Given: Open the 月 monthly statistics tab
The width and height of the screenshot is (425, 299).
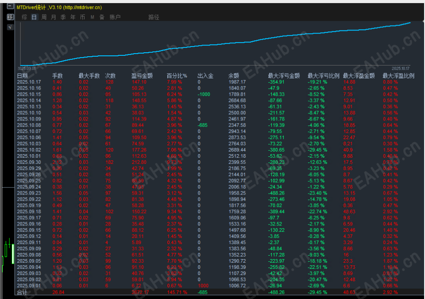Looking at the screenshot, I should tap(54, 17).
